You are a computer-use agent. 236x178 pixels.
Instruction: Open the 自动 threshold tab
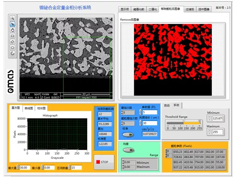tap(167, 105)
